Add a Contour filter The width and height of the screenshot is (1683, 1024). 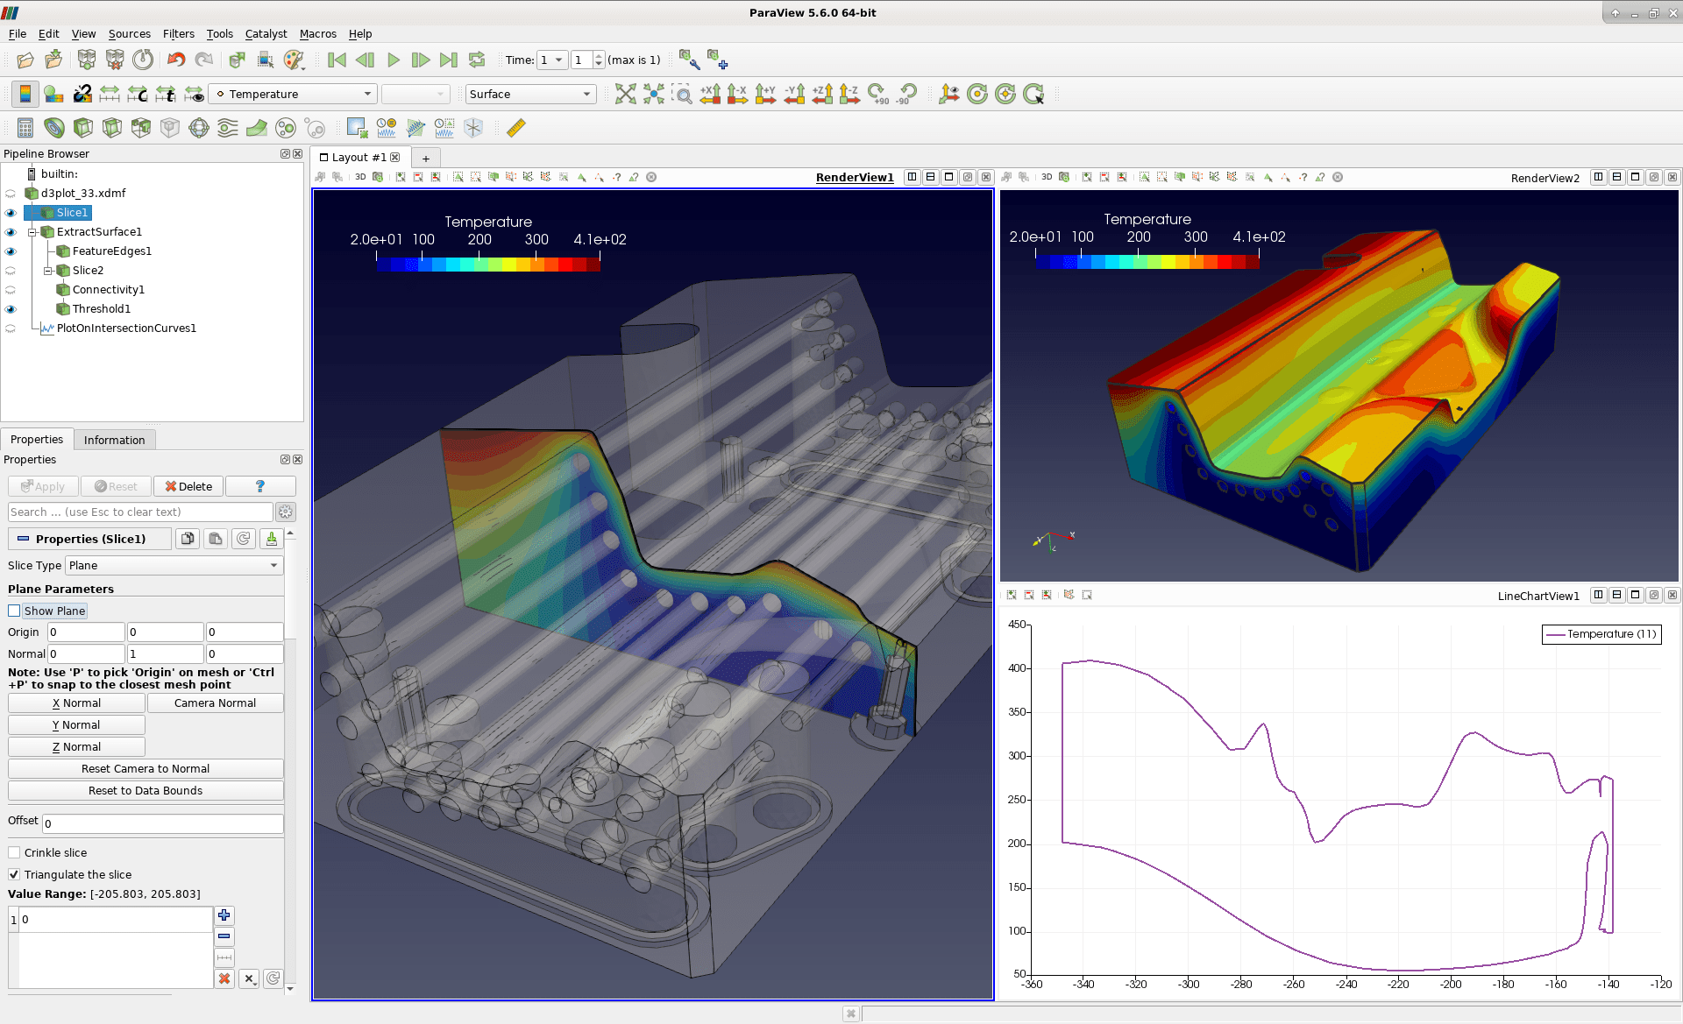point(54,128)
